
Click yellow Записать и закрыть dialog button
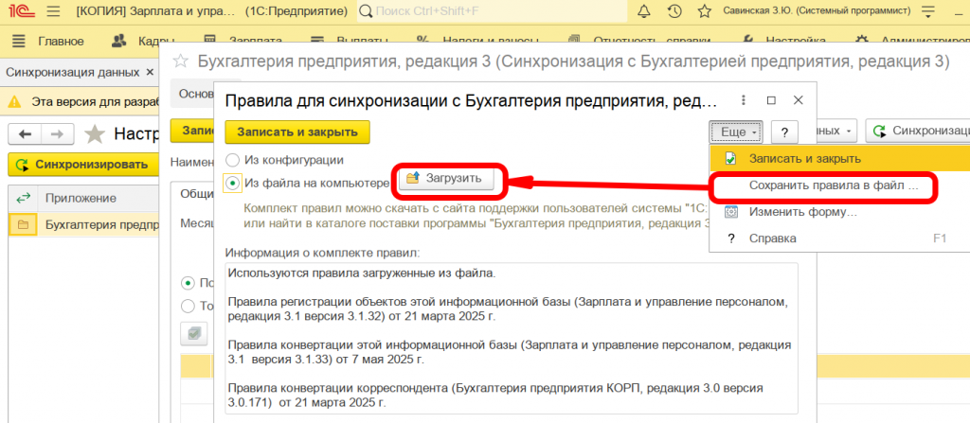coord(296,132)
